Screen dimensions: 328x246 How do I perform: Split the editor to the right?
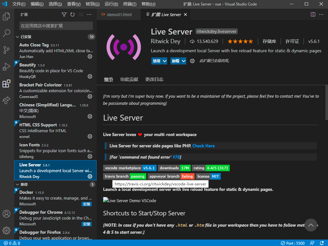pyautogui.click(x=313, y=15)
